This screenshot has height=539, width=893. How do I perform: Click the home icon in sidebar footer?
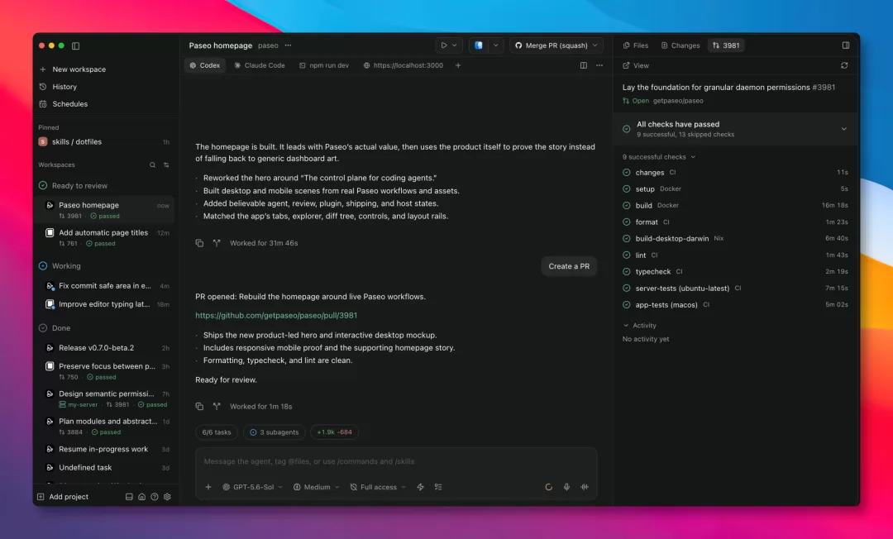tap(142, 497)
